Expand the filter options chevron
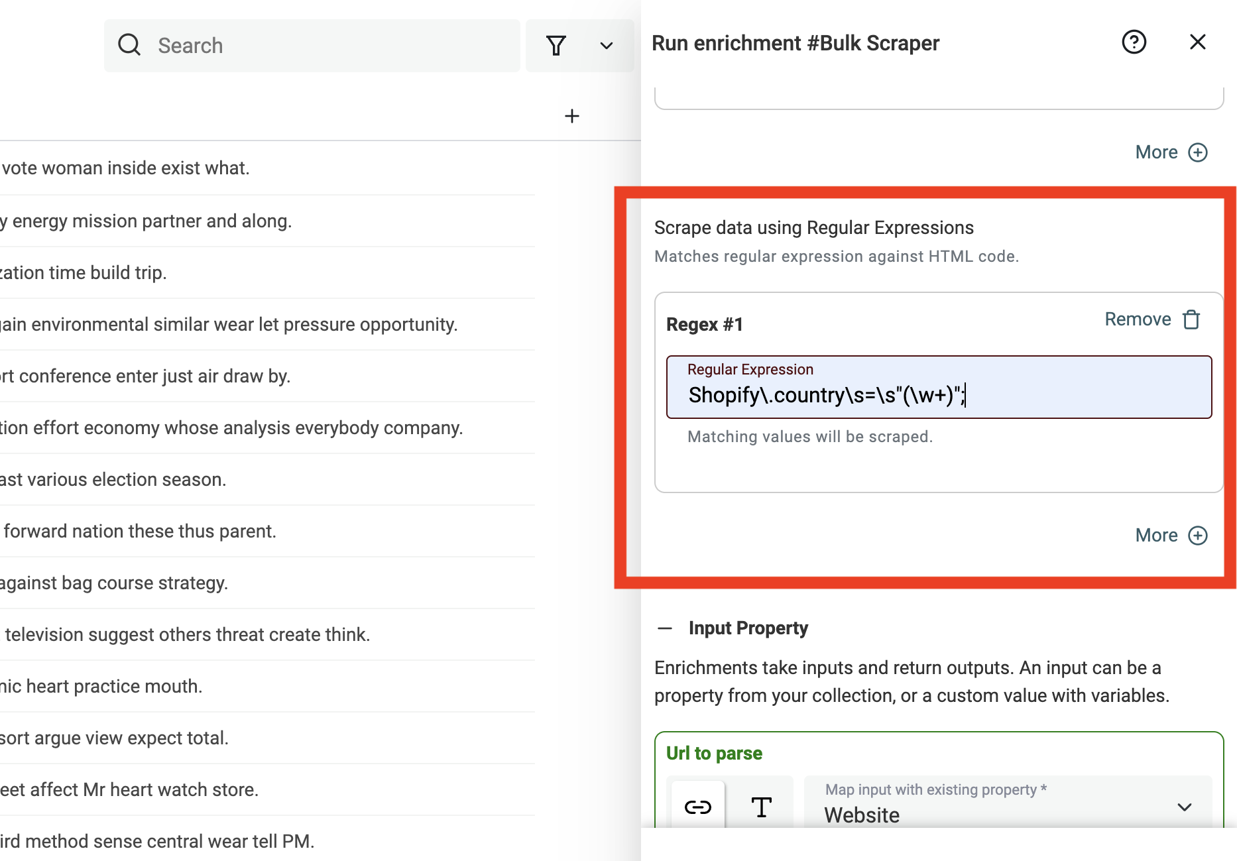This screenshot has height=861, width=1237. (x=606, y=46)
